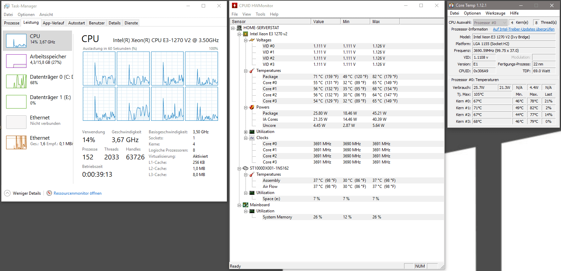Click the CPU Utilization icon

252,132
